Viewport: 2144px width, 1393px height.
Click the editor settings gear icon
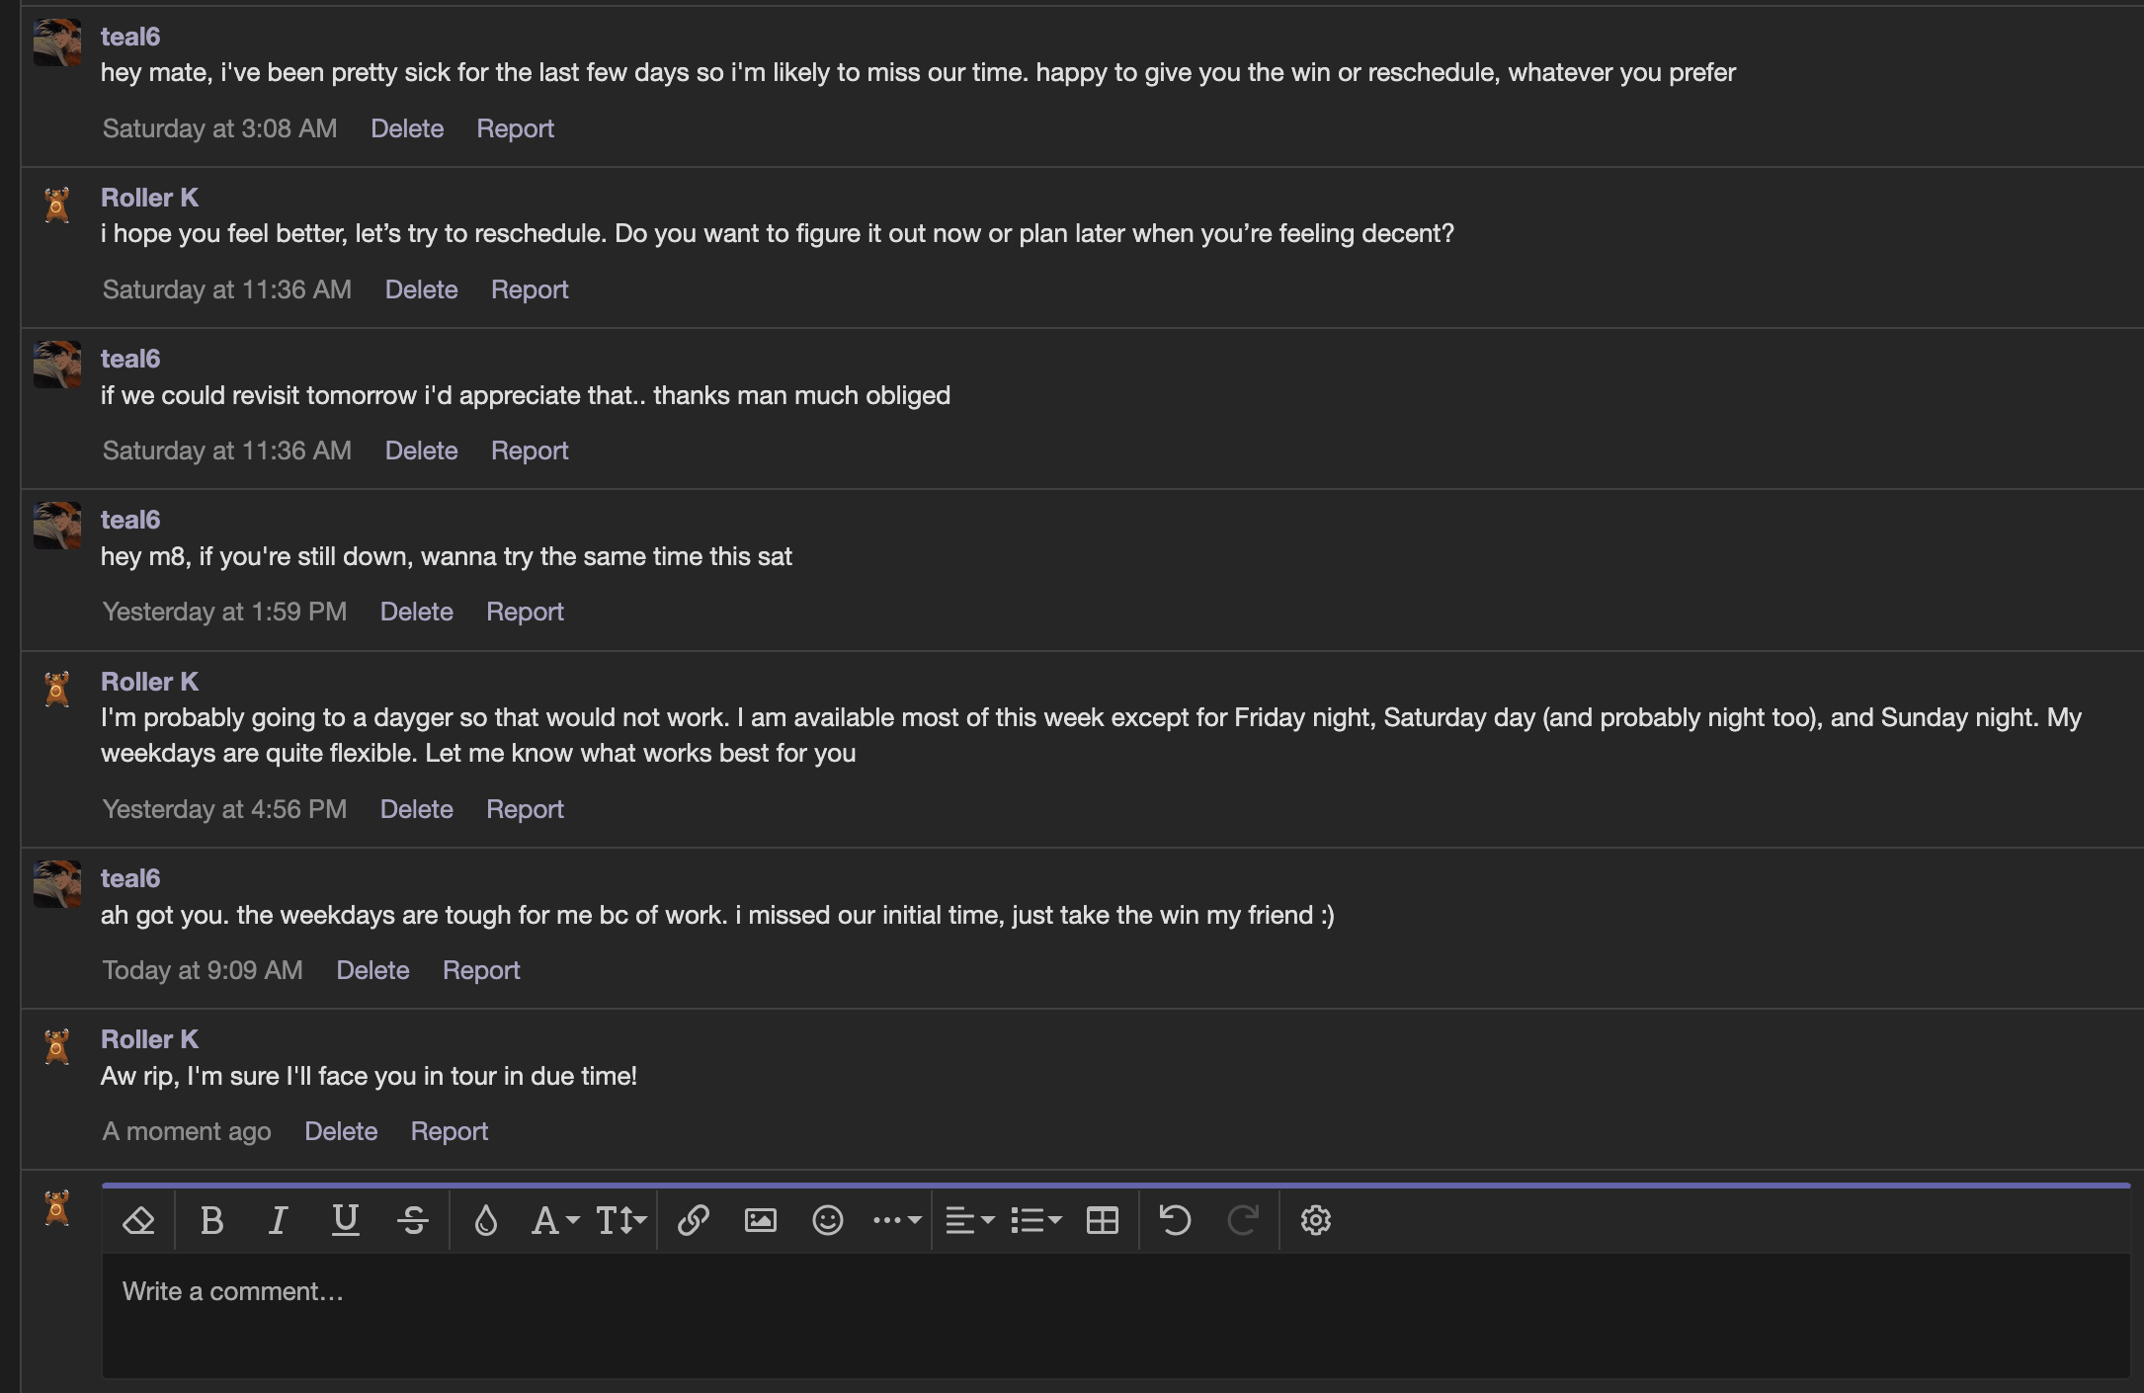tap(1315, 1221)
